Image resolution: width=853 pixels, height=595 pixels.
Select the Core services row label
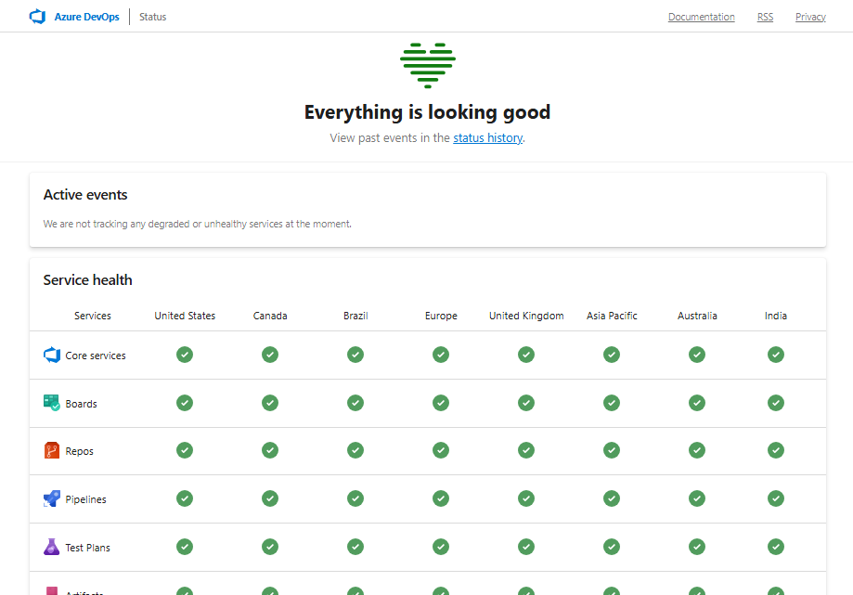(96, 356)
